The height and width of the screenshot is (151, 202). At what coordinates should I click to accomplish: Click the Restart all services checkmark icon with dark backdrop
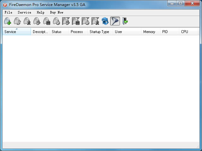click(86, 21)
